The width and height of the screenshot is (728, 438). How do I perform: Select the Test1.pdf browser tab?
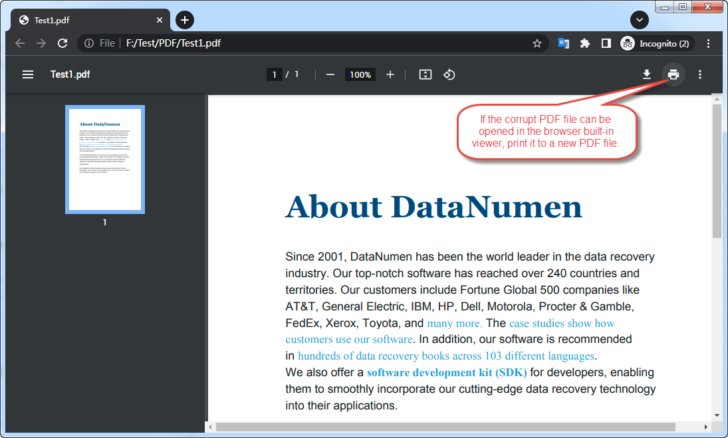point(86,20)
